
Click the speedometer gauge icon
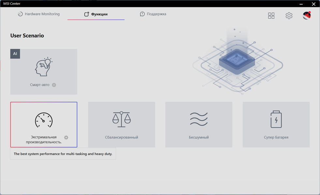[x=44, y=120]
